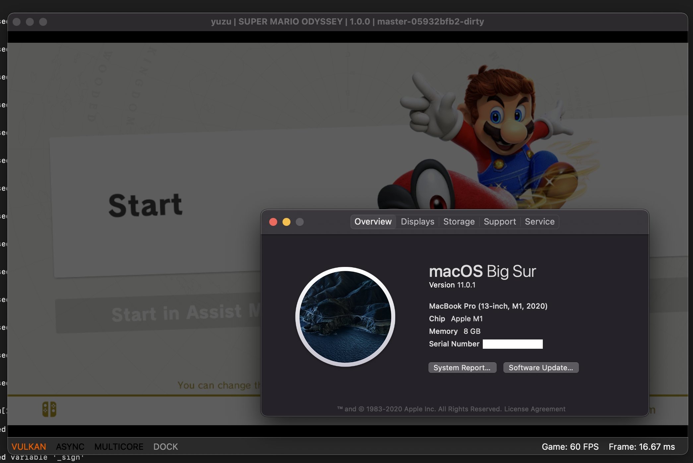
Task: Go to the Service tab
Action: click(x=539, y=222)
